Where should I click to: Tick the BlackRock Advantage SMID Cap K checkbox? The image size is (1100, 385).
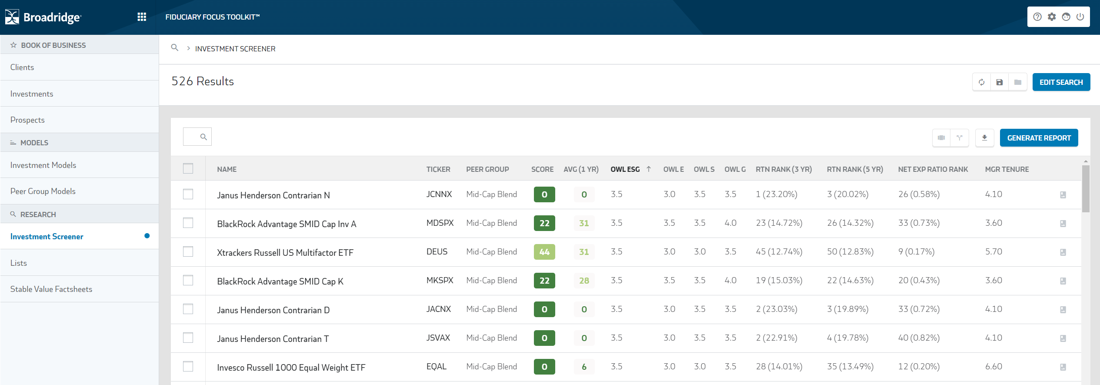[x=188, y=280]
